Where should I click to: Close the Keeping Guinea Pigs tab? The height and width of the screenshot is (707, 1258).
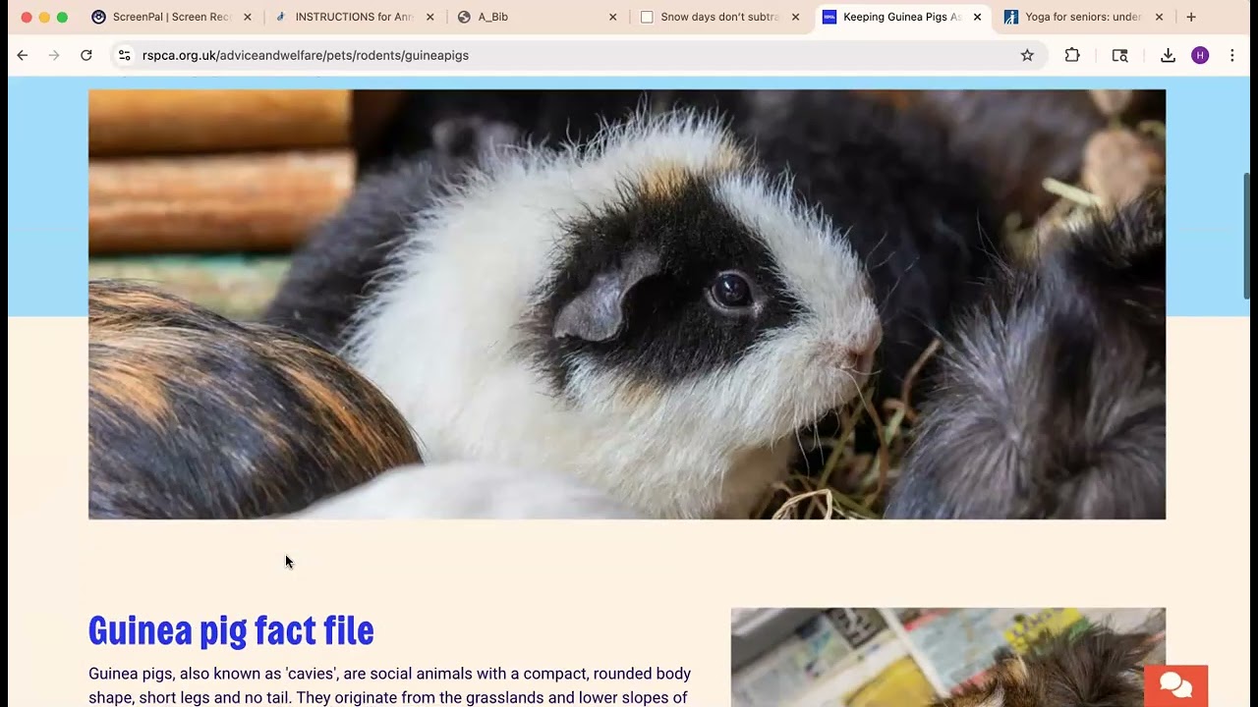977,17
